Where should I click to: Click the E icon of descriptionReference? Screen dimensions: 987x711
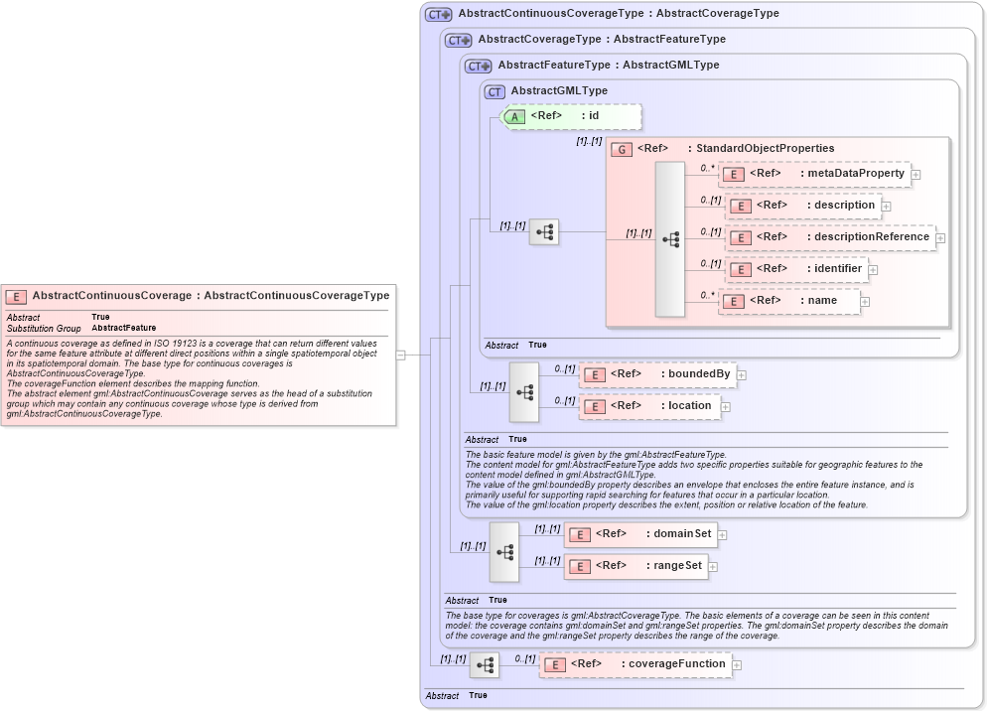(x=741, y=238)
